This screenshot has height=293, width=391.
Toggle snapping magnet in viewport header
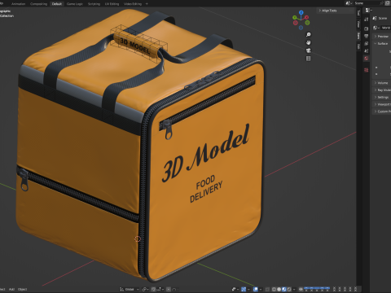(153, 289)
